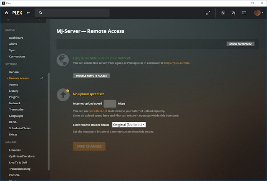Screen dimensions: 267x181
Task: Click the upload arrow speed icon
Action: point(63,95)
